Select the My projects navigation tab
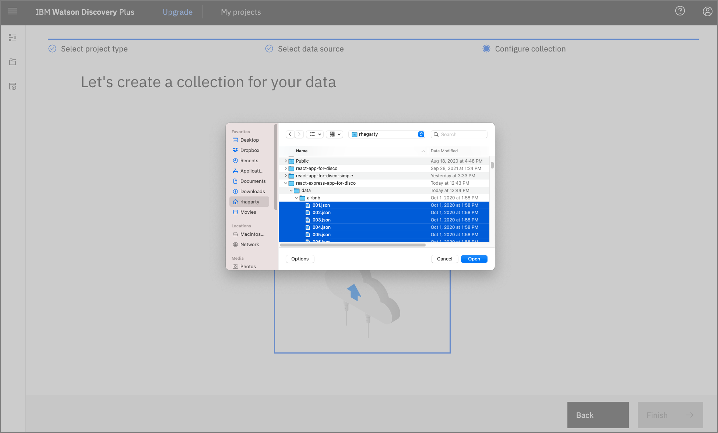Screen dimensions: 718x433 coord(241,12)
